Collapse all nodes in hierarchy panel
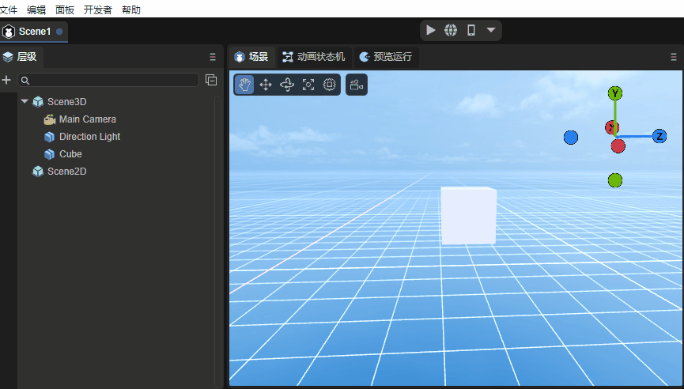 211,80
